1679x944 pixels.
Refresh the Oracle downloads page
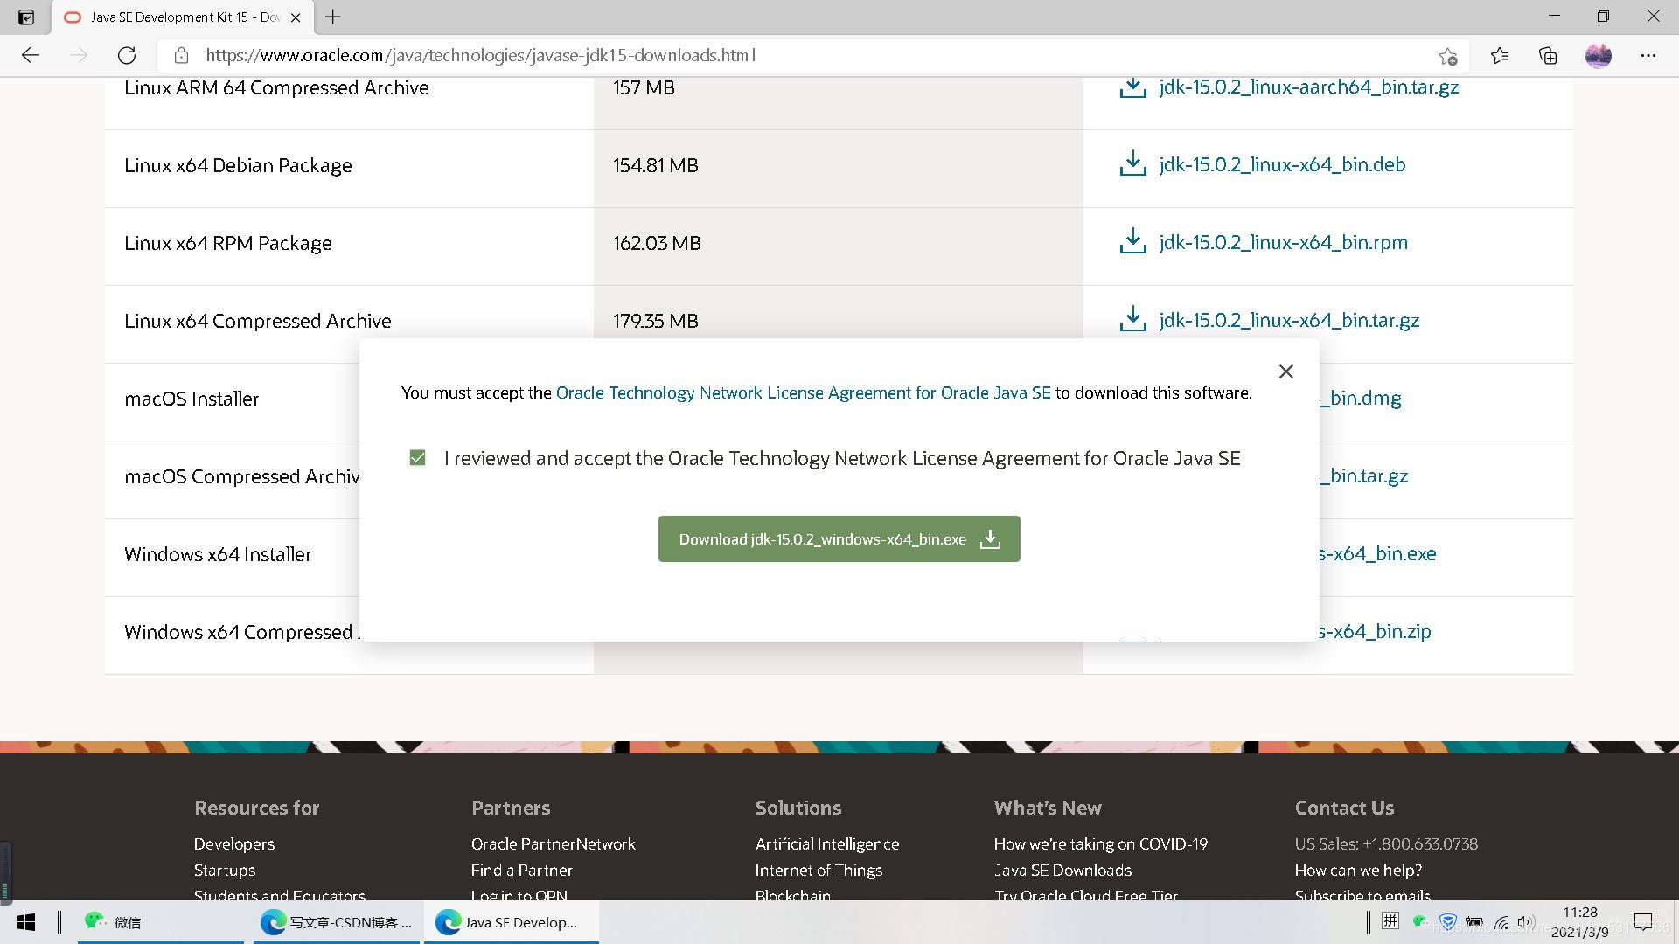pyautogui.click(x=127, y=56)
